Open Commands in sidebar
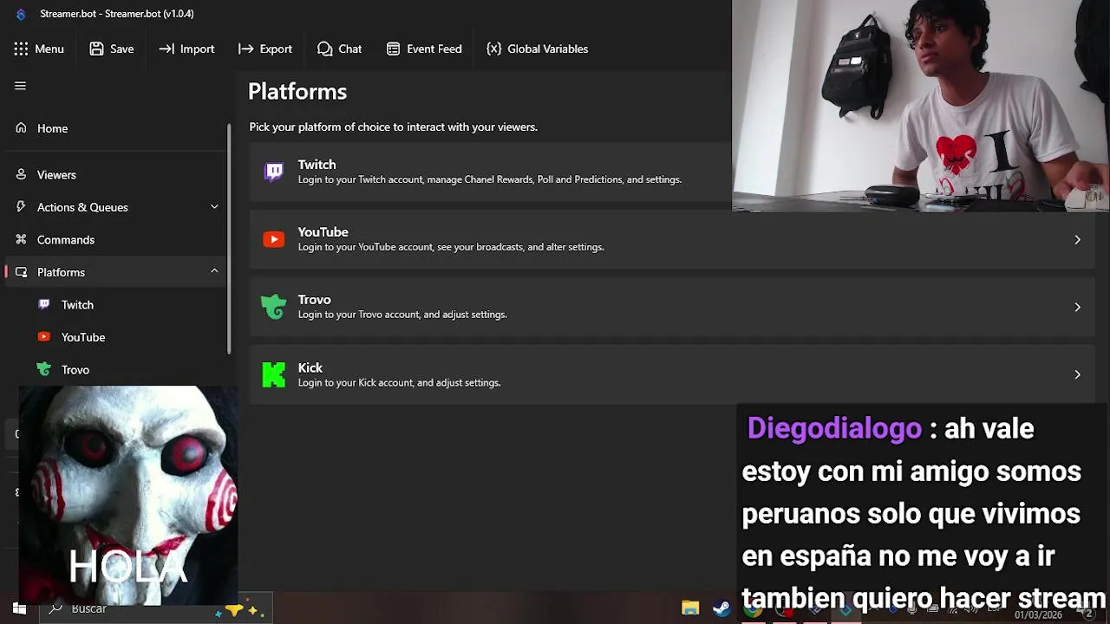Image resolution: width=1110 pixels, height=624 pixels. (114, 240)
